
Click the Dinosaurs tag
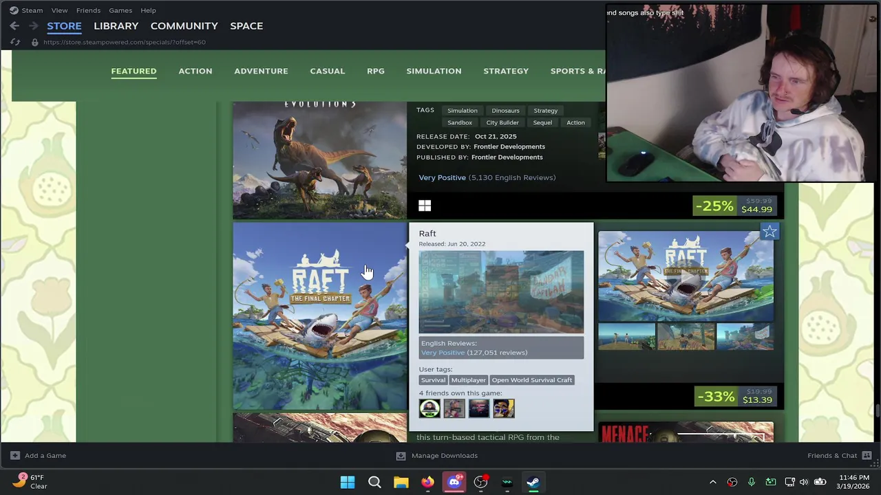click(x=505, y=110)
